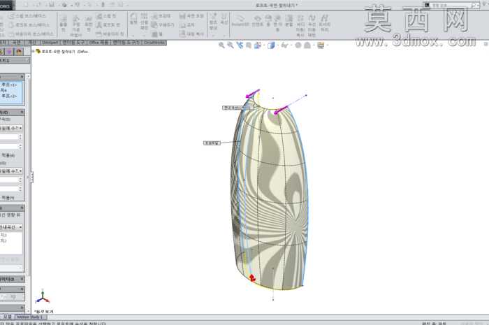Click the 돌출 컷 tool
489x325 pixels.
click(64, 24)
